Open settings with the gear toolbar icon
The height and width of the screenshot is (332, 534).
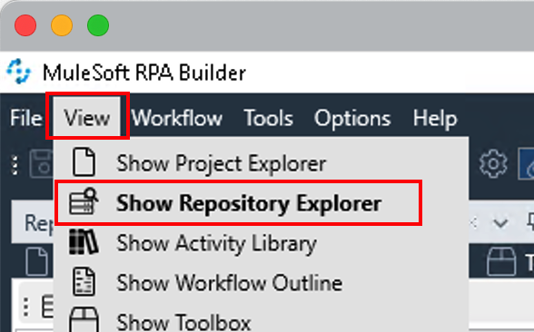click(493, 163)
